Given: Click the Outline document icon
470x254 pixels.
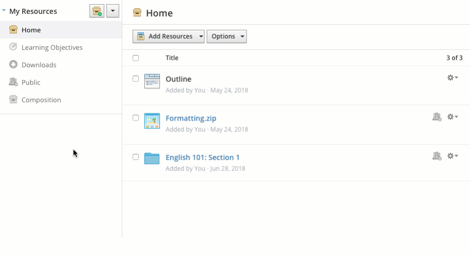Looking at the screenshot, I should [x=152, y=81].
